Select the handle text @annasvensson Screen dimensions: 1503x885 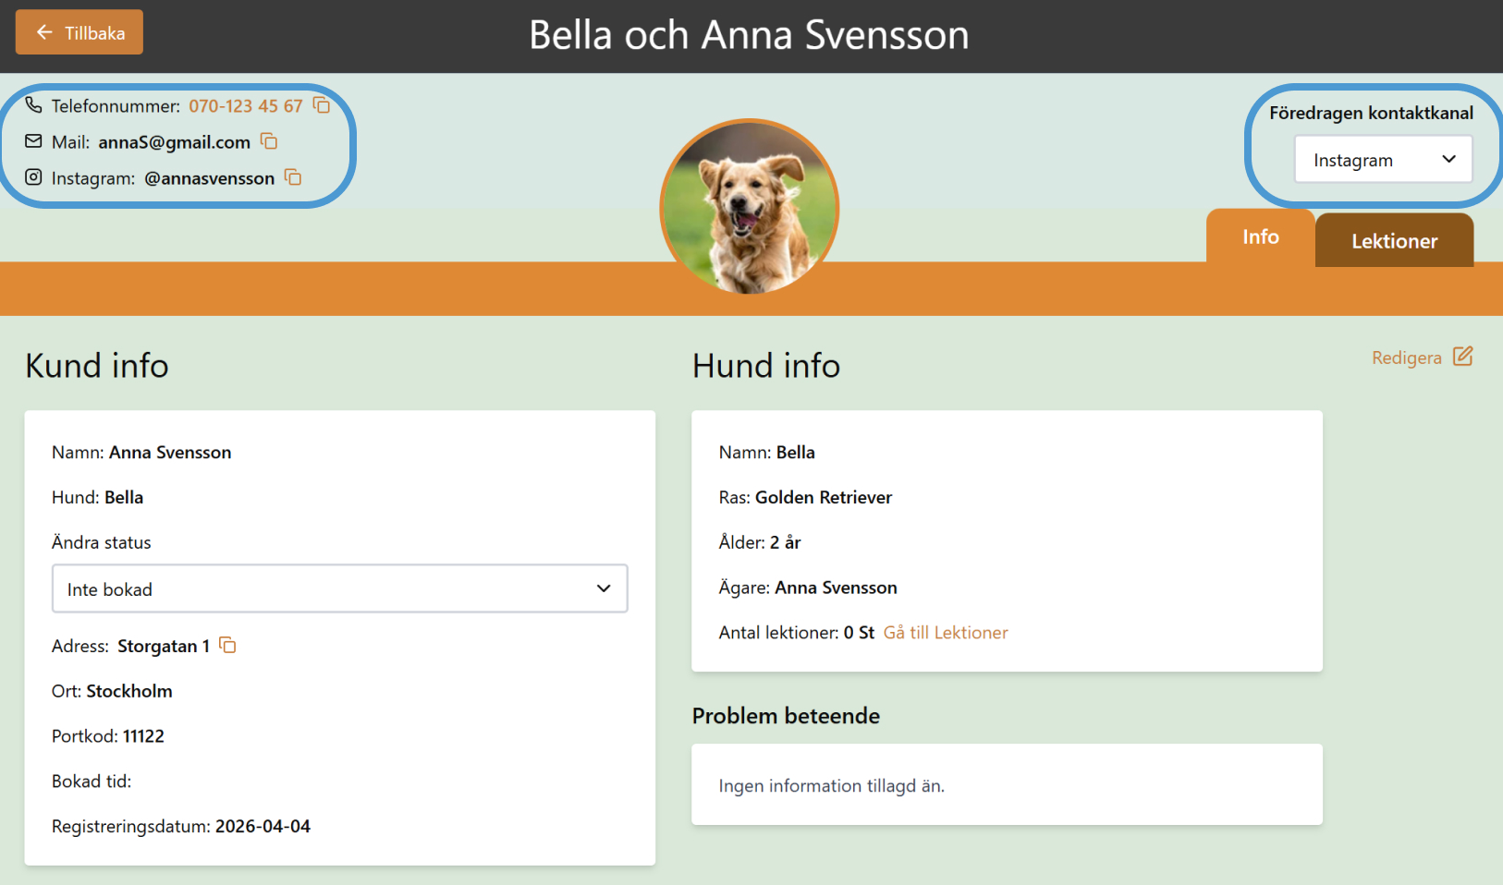tap(210, 178)
